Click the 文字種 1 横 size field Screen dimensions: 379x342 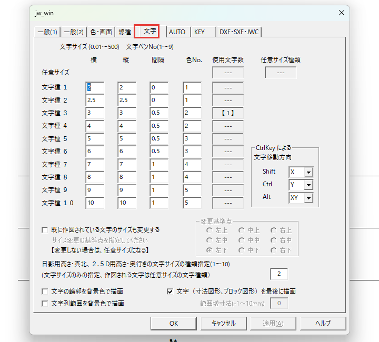(95, 88)
